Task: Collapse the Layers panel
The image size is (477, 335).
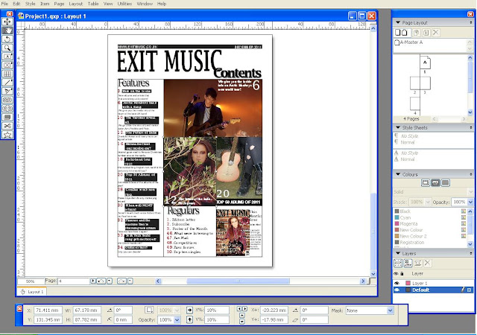Action: pos(398,253)
